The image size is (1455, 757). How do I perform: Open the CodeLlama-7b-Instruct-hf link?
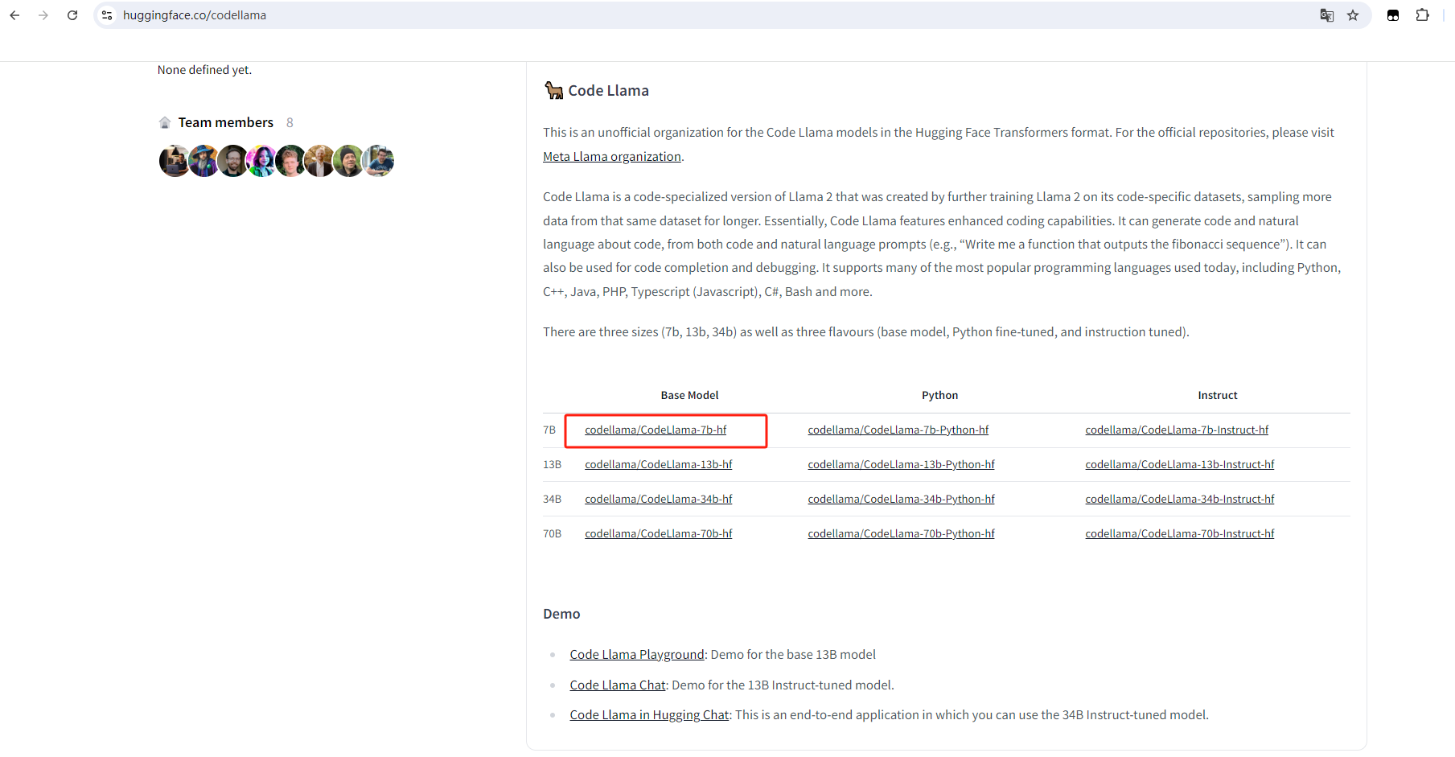click(1177, 430)
